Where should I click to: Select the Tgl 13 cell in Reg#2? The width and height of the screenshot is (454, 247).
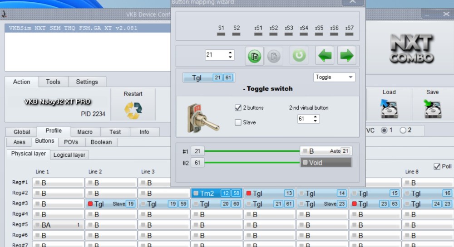tap(270, 193)
